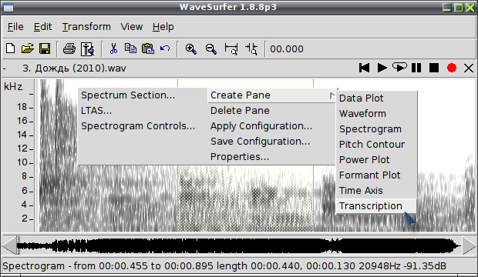Cut the selection with the scissors icon

(x=113, y=48)
